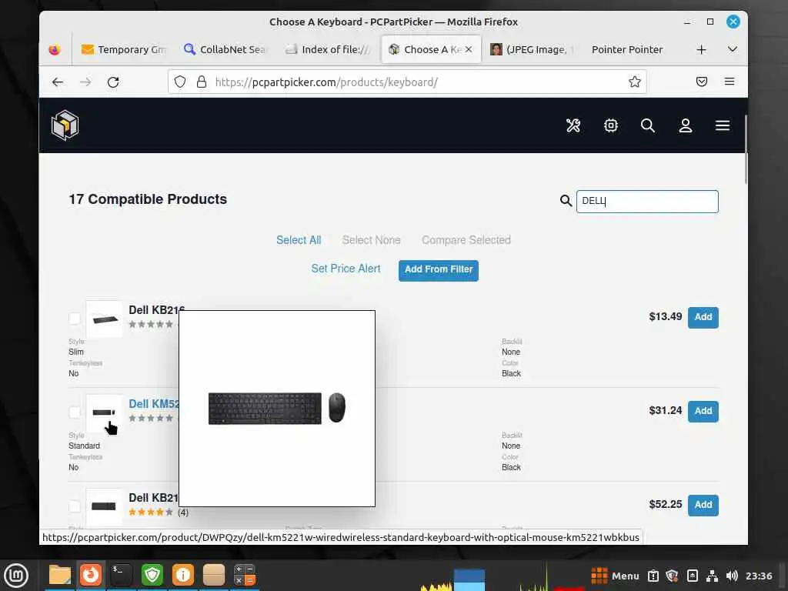Viewport: 788px width, 591px height.
Task: Open the volume control in tray
Action: point(733,576)
